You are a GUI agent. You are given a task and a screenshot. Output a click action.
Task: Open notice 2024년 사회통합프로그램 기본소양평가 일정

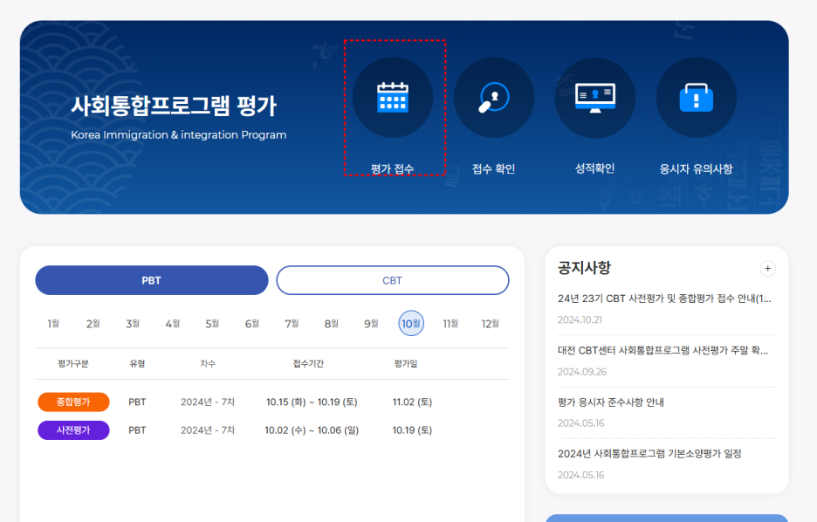[x=649, y=454]
